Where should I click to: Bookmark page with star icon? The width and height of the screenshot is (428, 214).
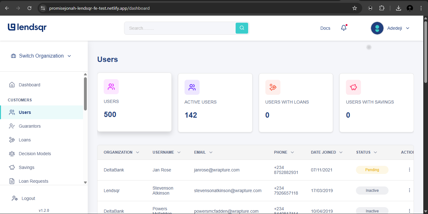[x=355, y=8]
